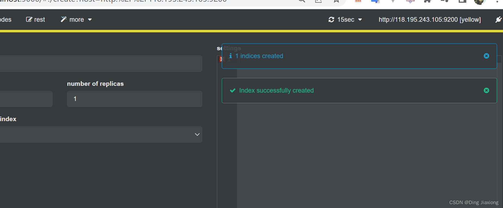
Task: Click the green checkmark icon in success alert
Action: tap(233, 90)
